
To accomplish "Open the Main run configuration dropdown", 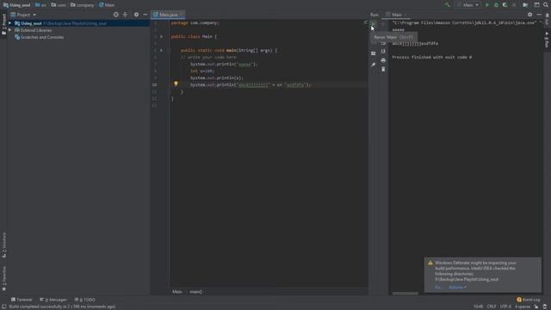I will click(x=468, y=5).
